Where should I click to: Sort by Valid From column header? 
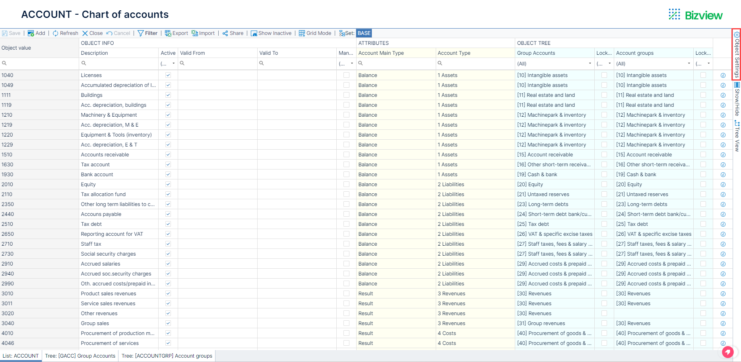point(217,53)
